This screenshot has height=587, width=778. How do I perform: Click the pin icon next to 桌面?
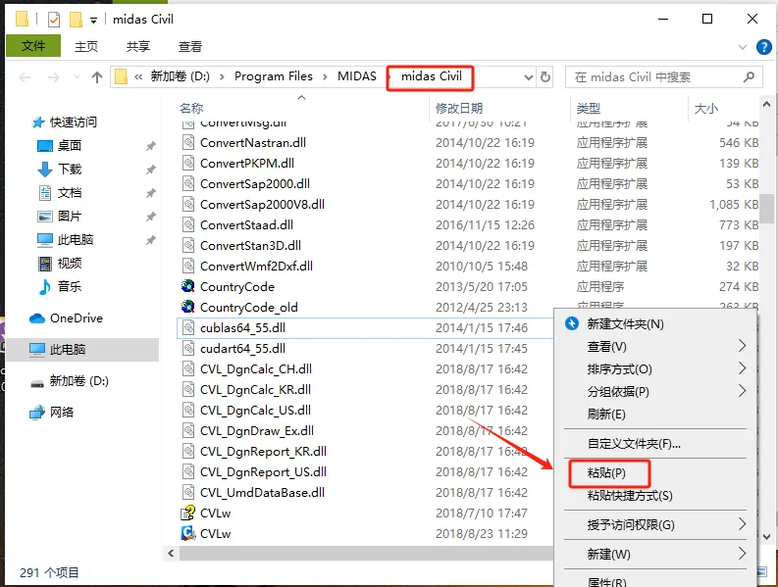(x=151, y=146)
